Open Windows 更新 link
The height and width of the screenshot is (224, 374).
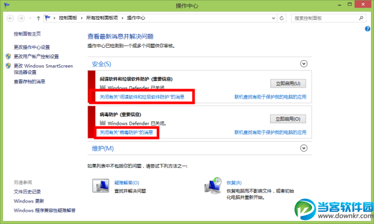pyautogui.click(x=29, y=201)
